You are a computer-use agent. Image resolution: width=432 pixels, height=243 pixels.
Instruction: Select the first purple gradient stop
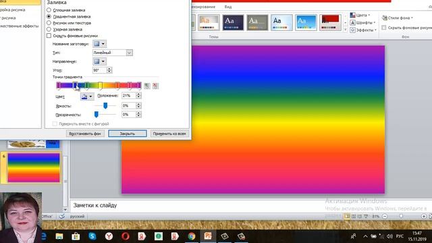[59, 86]
